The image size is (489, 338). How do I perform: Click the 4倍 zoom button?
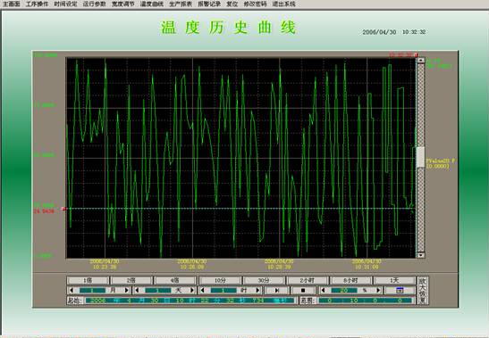click(175, 280)
